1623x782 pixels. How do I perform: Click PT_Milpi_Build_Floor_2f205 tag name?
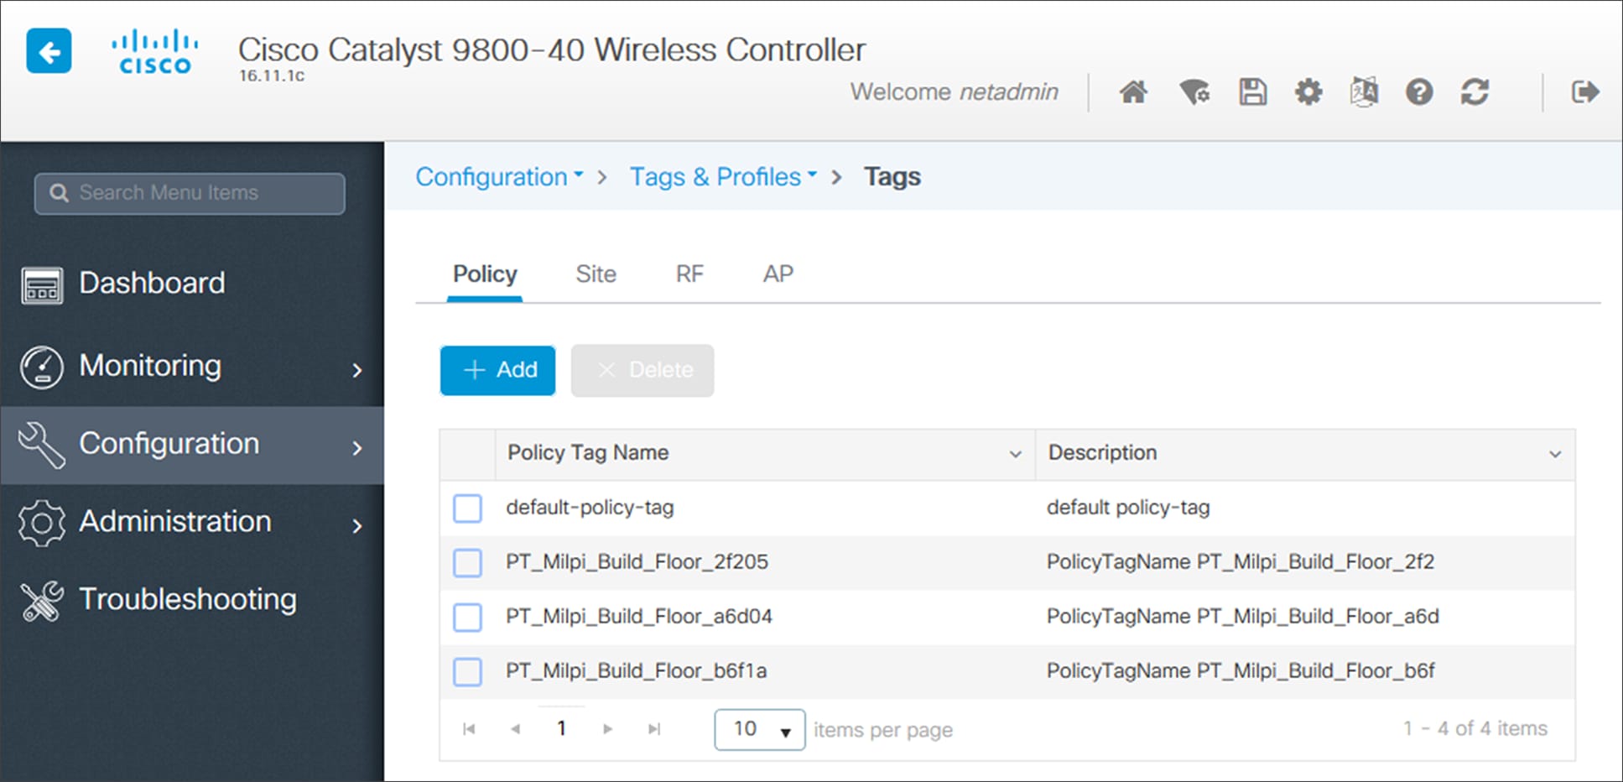[637, 561]
